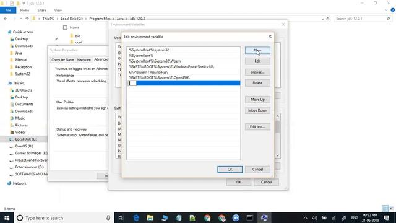The height and width of the screenshot is (223, 396).
Task: Click into the new empty path field
Action: [183, 83]
